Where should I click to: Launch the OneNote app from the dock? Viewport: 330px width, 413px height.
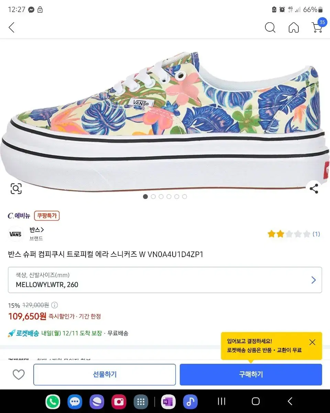click(x=168, y=401)
